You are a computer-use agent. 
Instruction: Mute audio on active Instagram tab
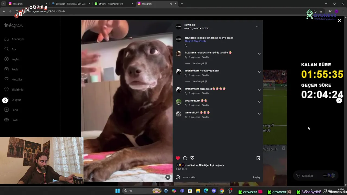(x=171, y=4)
